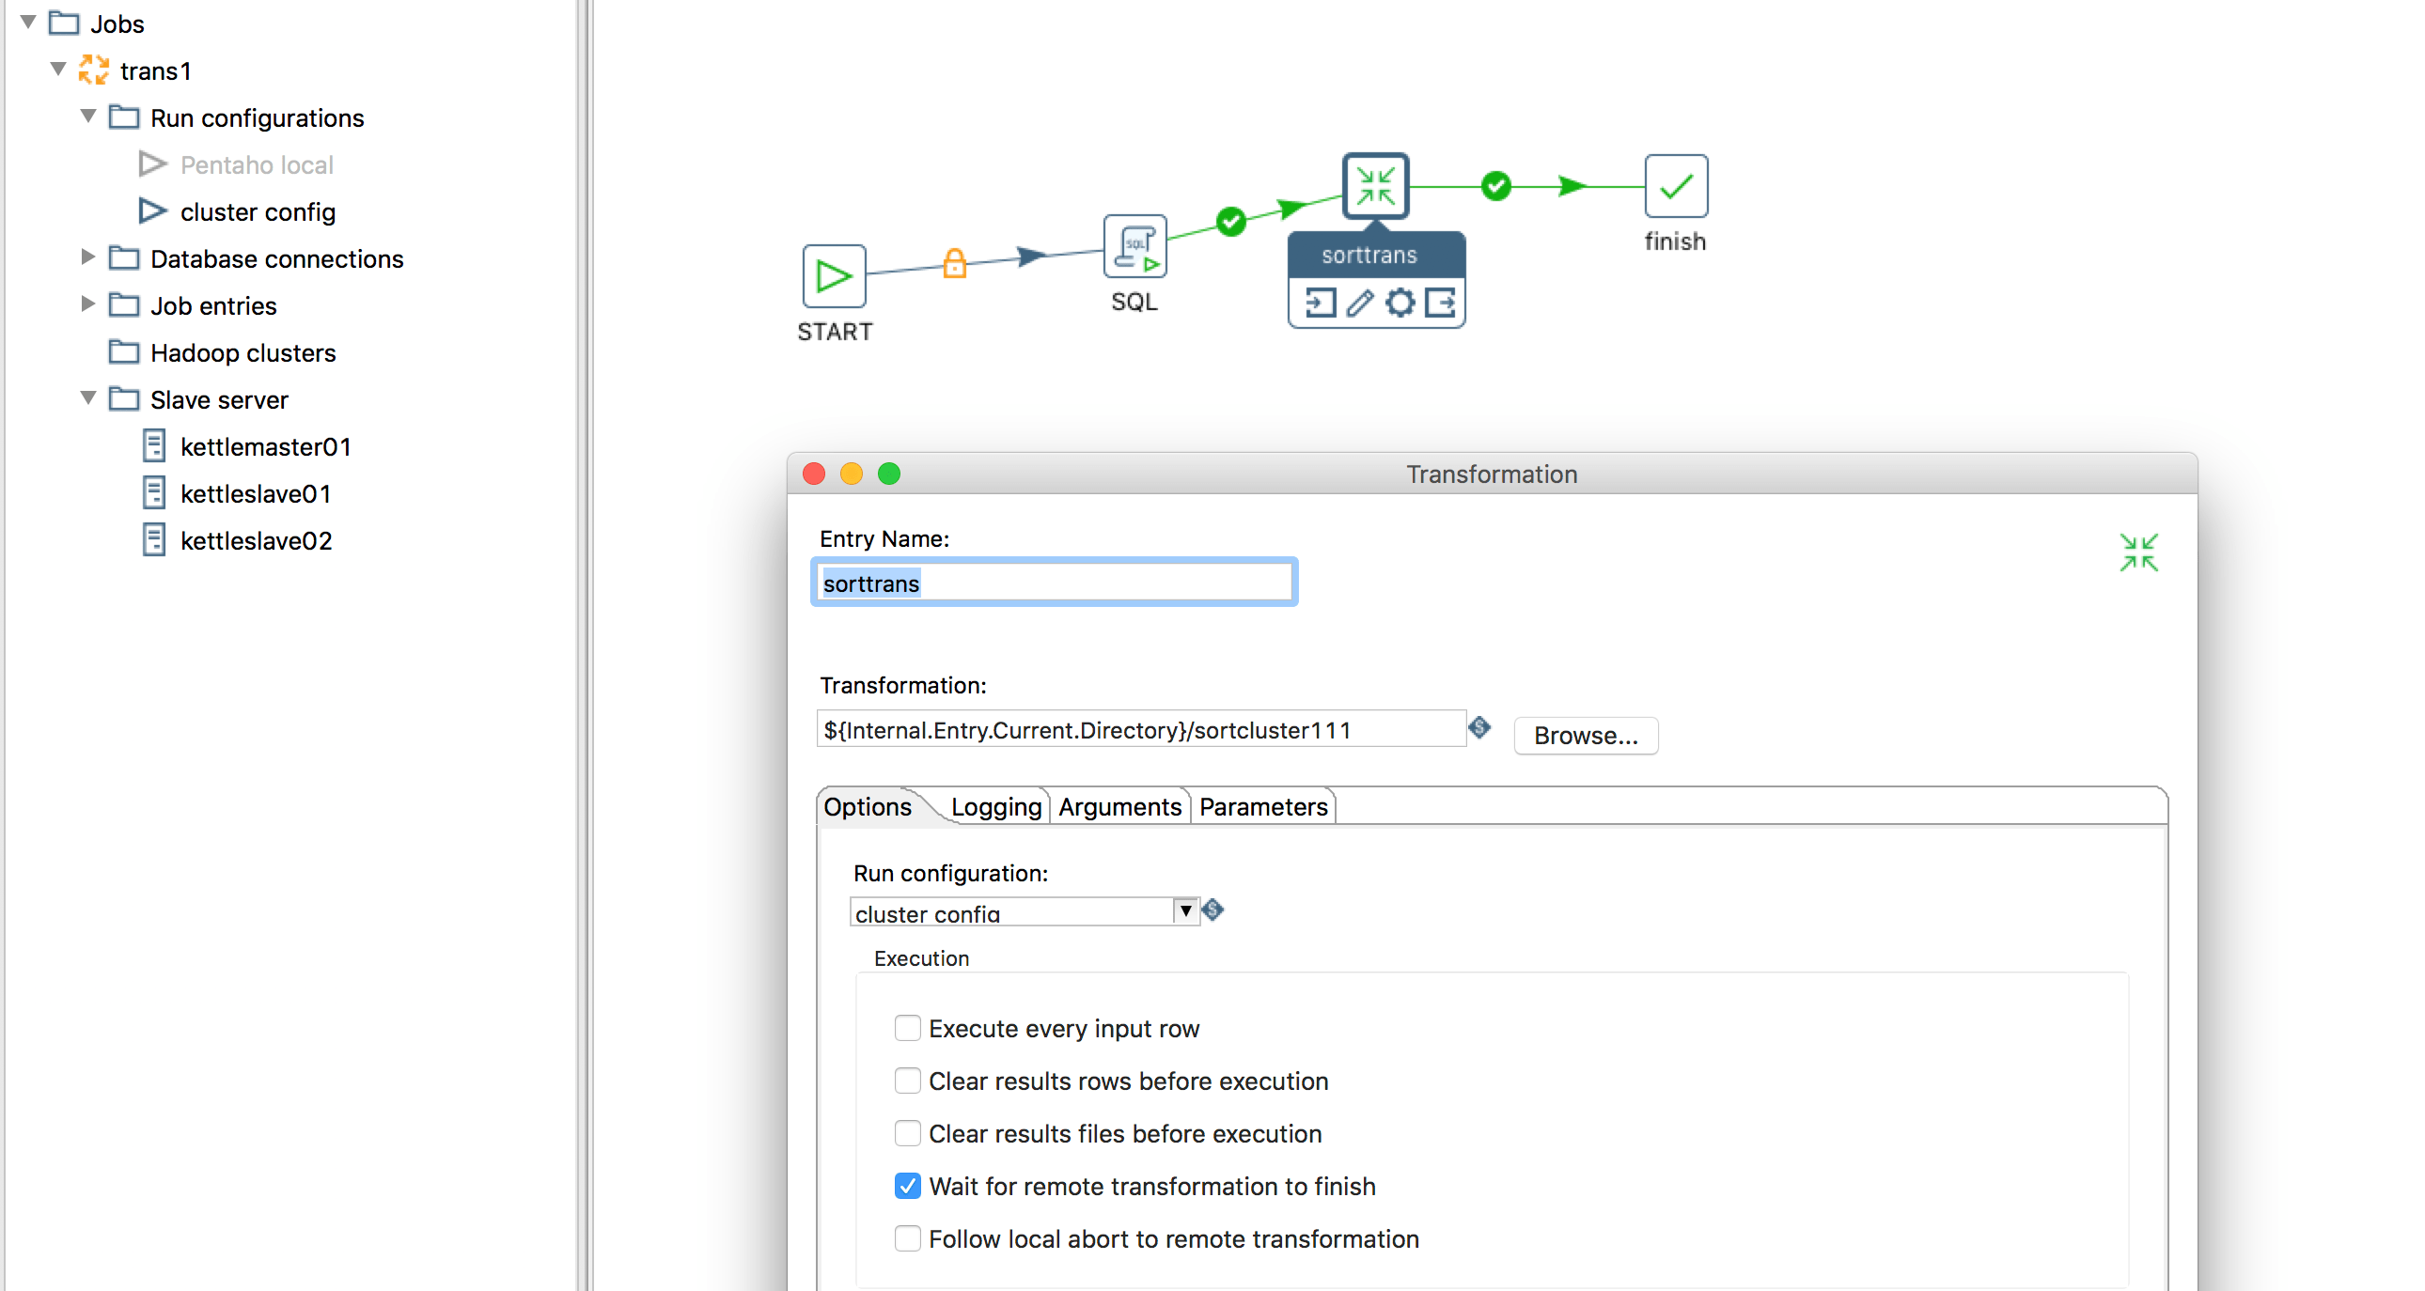Check Clear results rows before execution
Screen dimensions: 2425x1291
pos(906,1081)
